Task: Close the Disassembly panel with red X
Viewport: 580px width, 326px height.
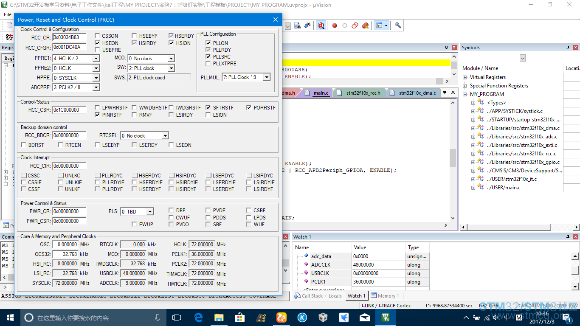Action: tap(454, 48)
